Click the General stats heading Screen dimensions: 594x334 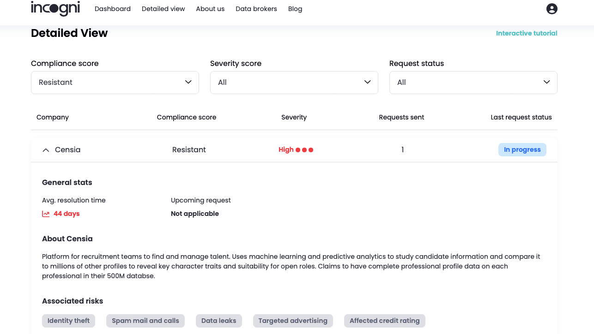pos(67,183)
